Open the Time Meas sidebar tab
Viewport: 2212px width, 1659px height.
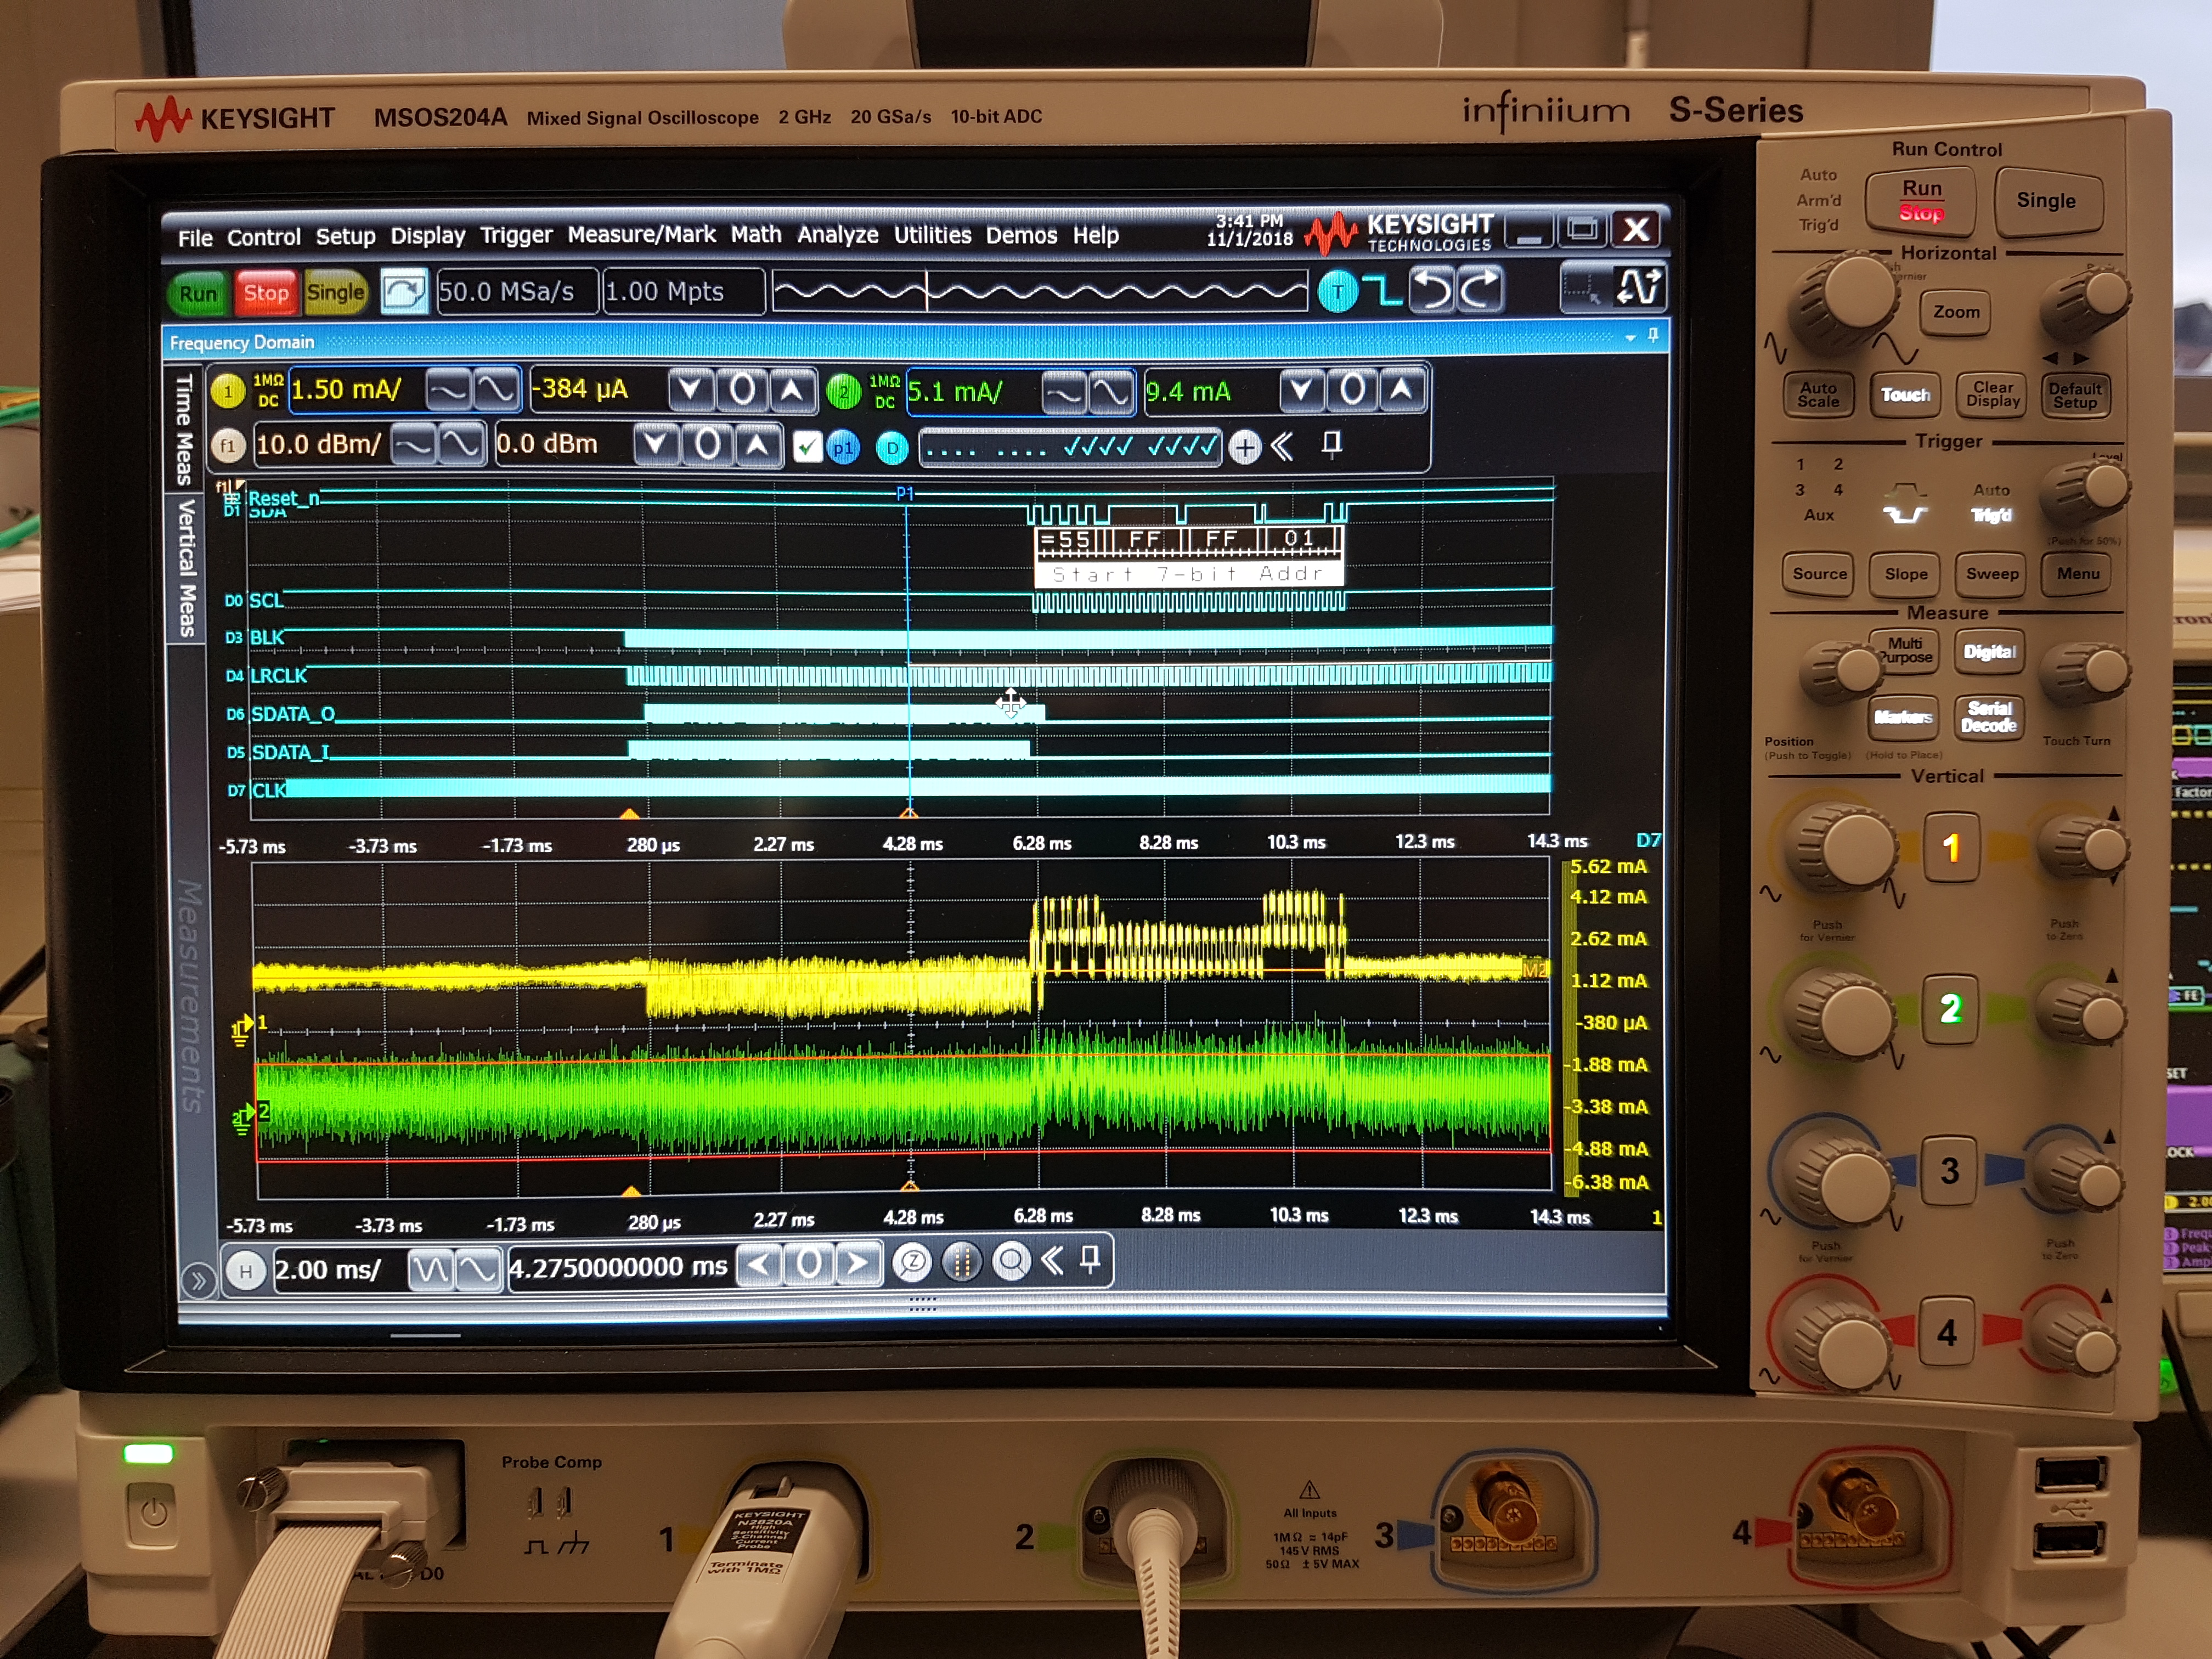(184, 429)
